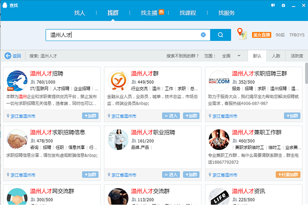308x205 pixels.
Task: Open group title 温州人才资讯
Action: pyautogui.click(x=248, y=191)
